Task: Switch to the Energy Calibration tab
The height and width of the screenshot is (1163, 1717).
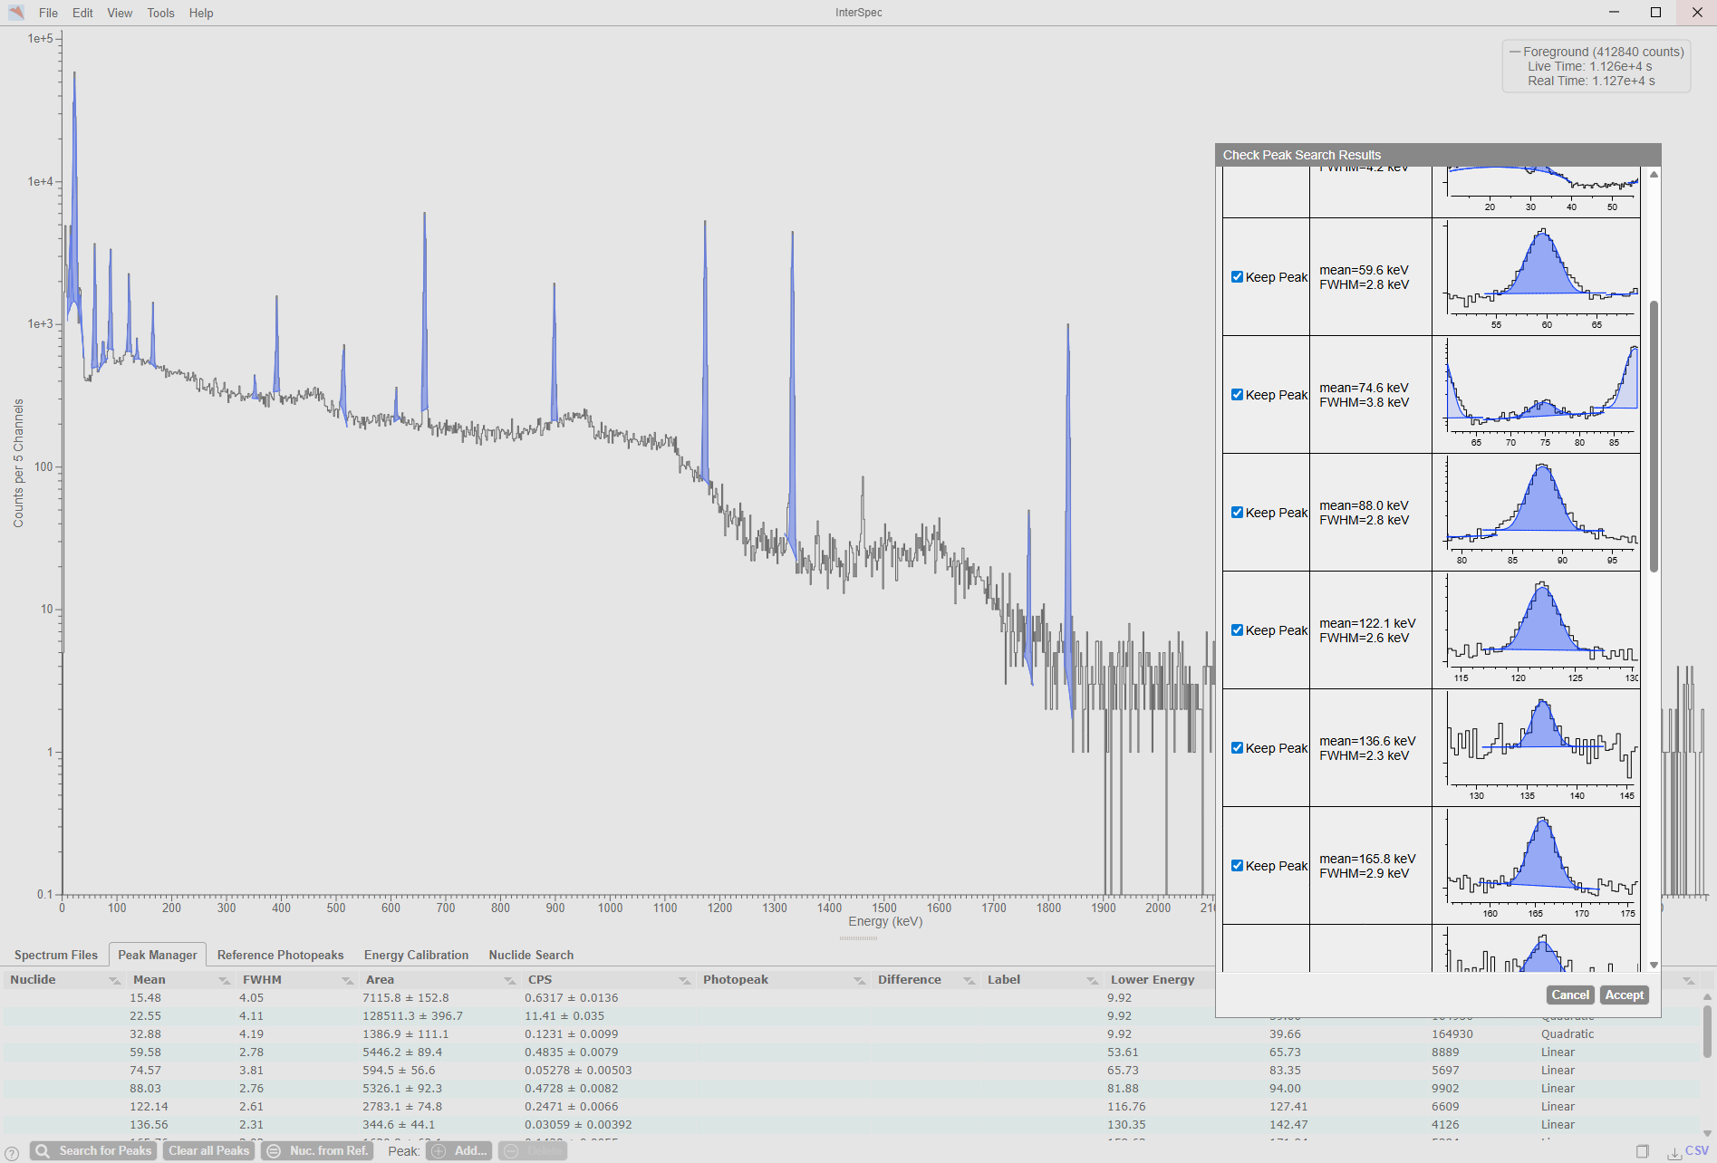Action: (416, 955)
